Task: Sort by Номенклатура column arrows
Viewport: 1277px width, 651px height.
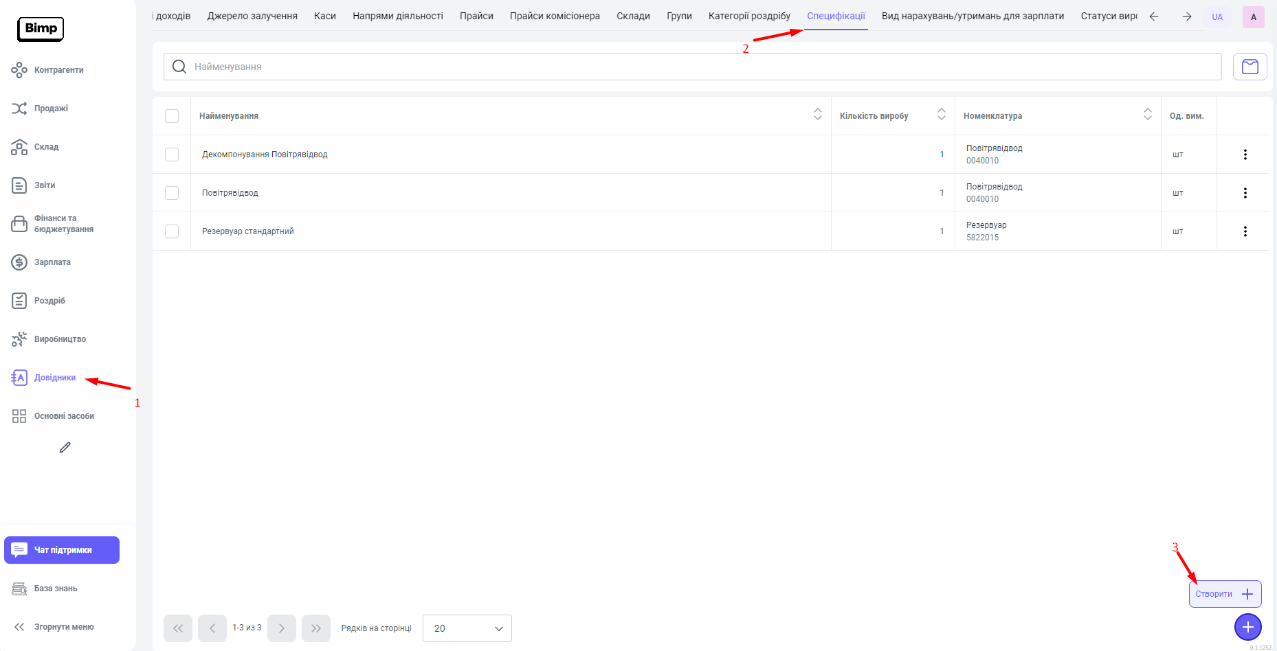Action: 1147,115
